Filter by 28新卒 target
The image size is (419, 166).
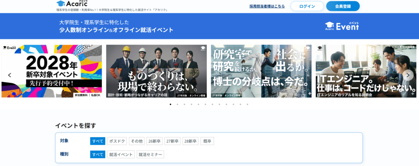pos(190,141)
